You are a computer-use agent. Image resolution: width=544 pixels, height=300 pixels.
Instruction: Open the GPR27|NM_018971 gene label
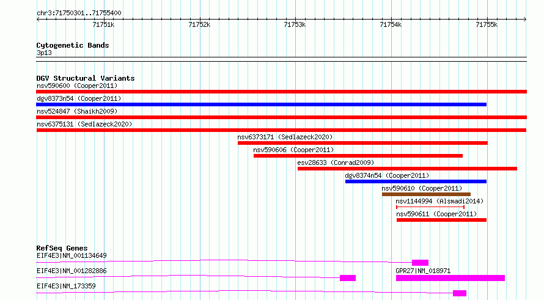pos(423,271)
